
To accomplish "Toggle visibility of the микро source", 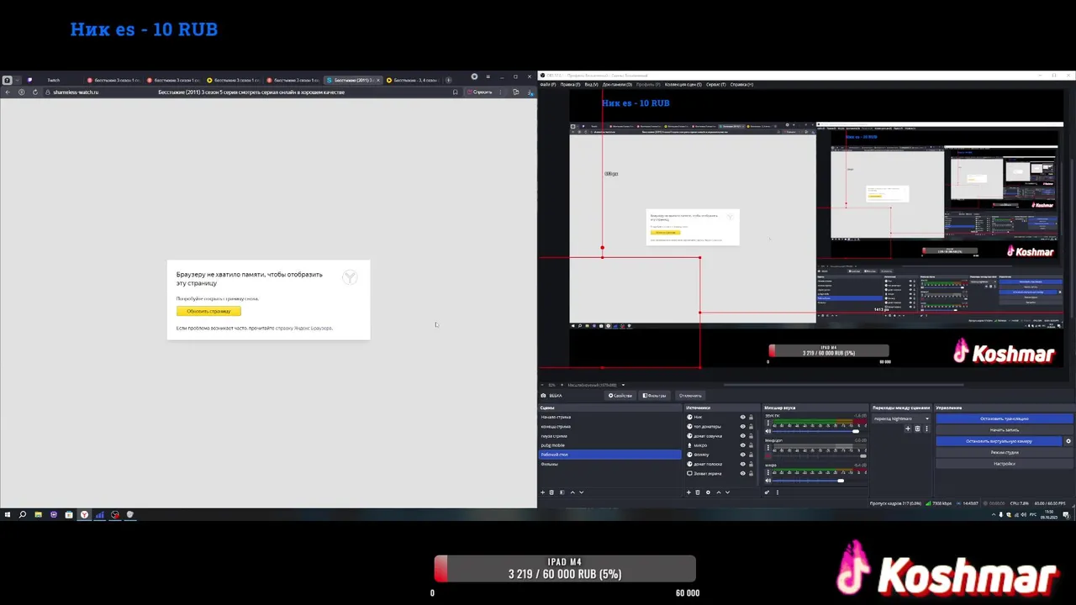I will pyautogui.click(x=742, y=445).
